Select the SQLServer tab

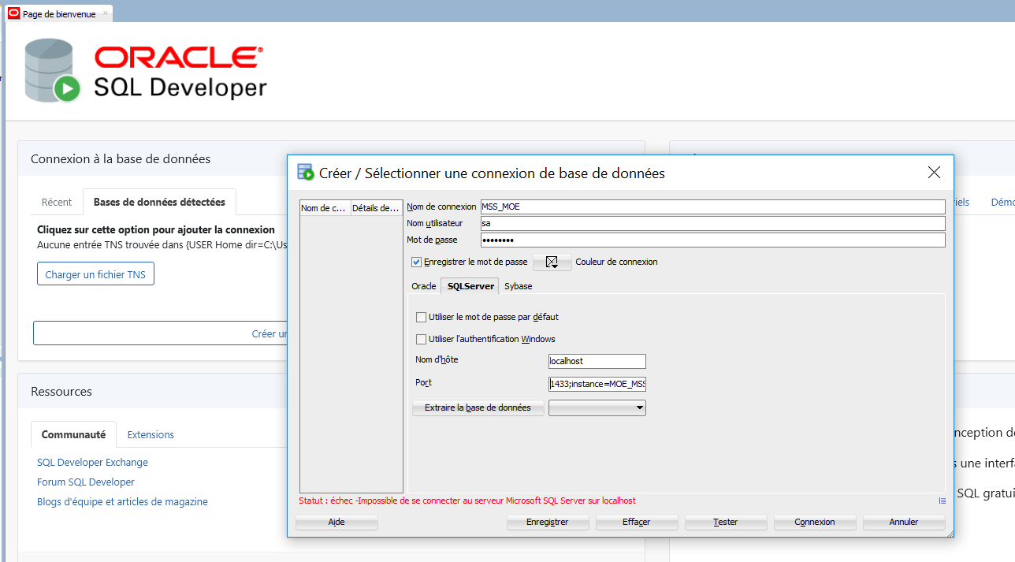pyautogui.click(x=470, y=286)
